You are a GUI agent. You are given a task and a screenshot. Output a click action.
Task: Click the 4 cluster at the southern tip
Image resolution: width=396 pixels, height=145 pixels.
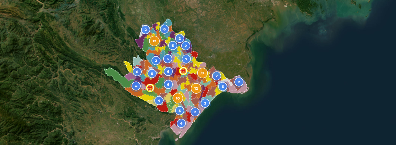181,123
